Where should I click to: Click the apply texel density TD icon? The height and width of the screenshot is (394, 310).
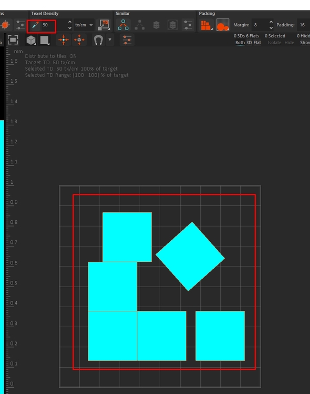(x=104, y=25)
